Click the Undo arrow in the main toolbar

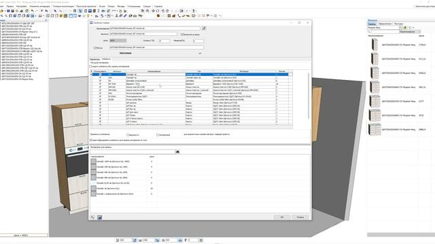[33, 11]
